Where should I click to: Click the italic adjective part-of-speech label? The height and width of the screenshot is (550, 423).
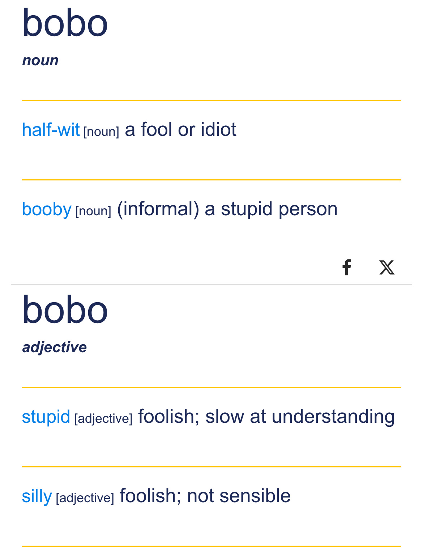55,347
